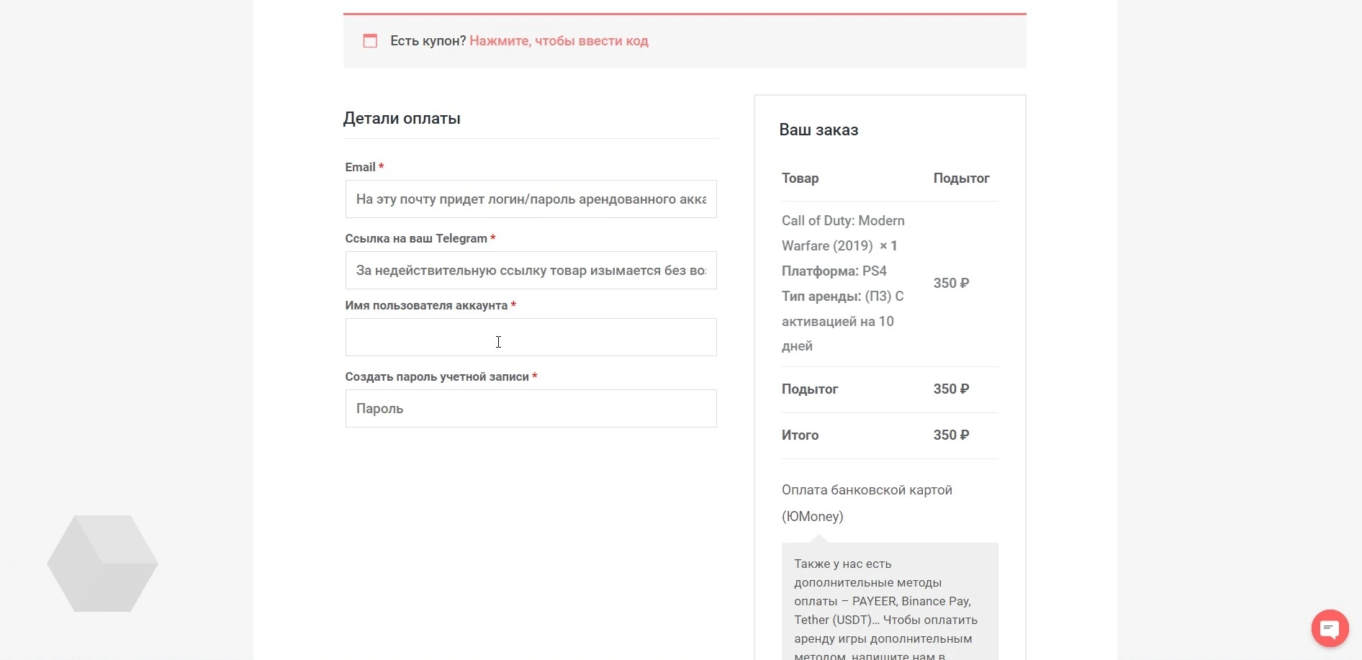Focus the Email input field
Image resolution: width=1362 pixels, height=660 pixels.
click(531, 199)
